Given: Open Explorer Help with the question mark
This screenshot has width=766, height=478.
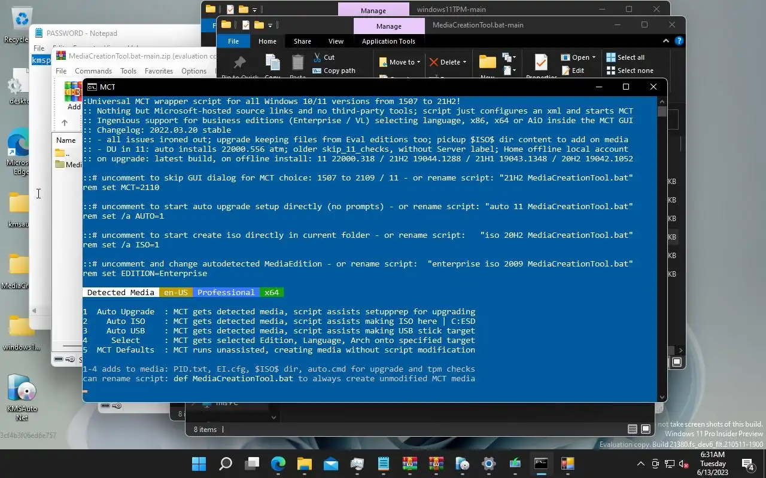Looking at the screenshot, I should [679, 41].
